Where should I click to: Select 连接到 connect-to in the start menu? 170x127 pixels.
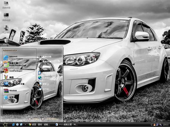[x=45, y=78]
